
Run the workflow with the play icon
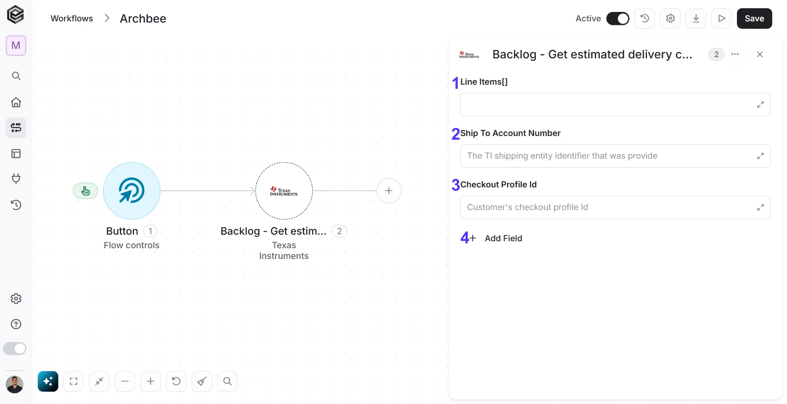pos(722,18)
